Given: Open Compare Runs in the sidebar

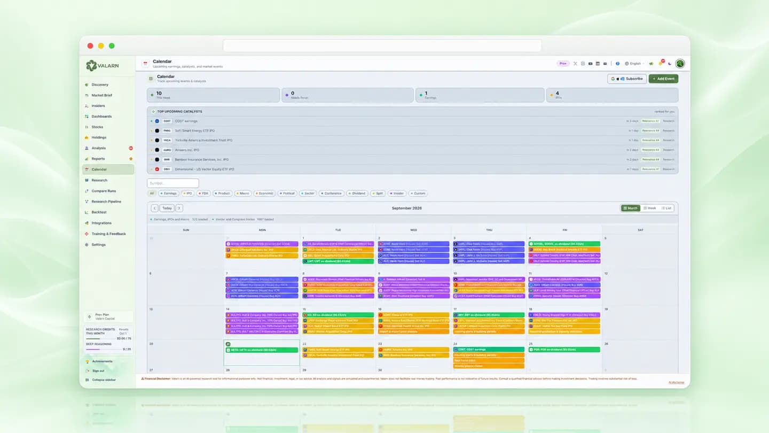Looking at the screenshot, I should 108,191.
